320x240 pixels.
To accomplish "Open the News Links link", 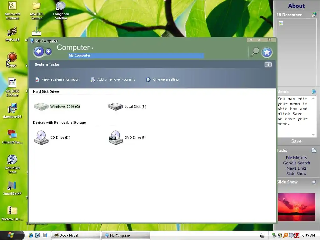I will 296,168.
